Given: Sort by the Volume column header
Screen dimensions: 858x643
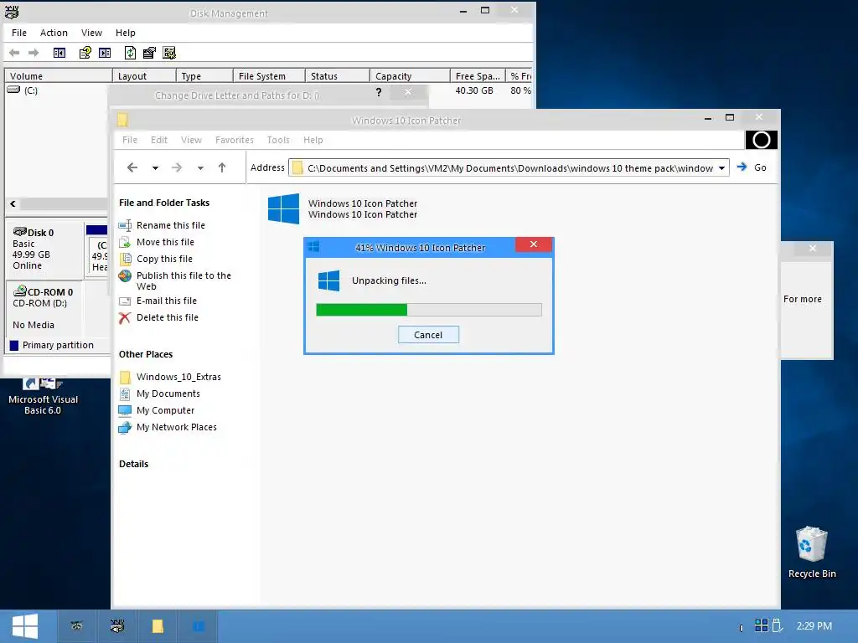Looking at the screenshot, I should 58,76.
